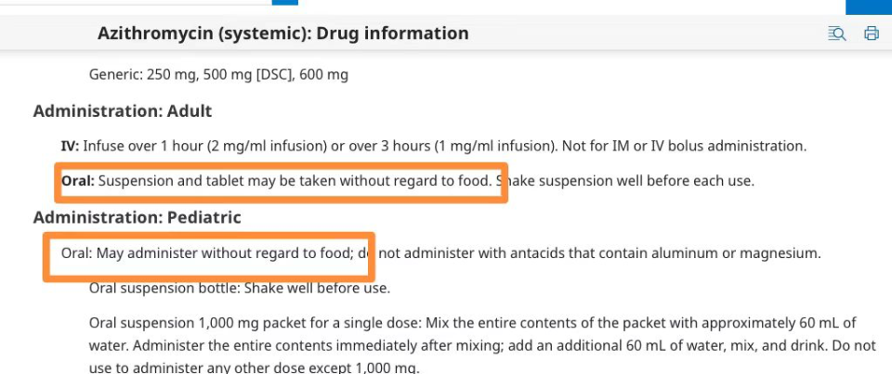Select the Administration: Adult heading
892x374 pixels.
tap(123, 111)
